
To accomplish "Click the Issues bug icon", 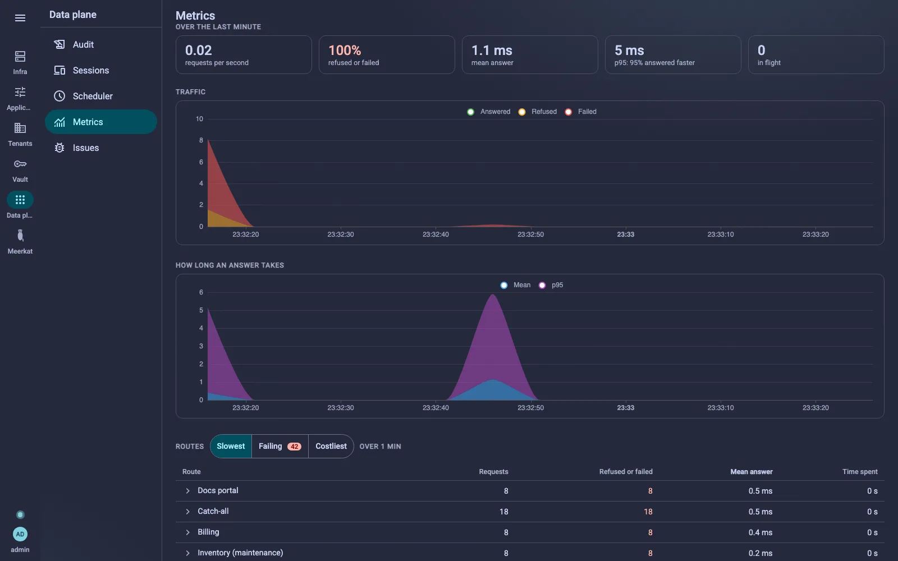I will (59, 148).
